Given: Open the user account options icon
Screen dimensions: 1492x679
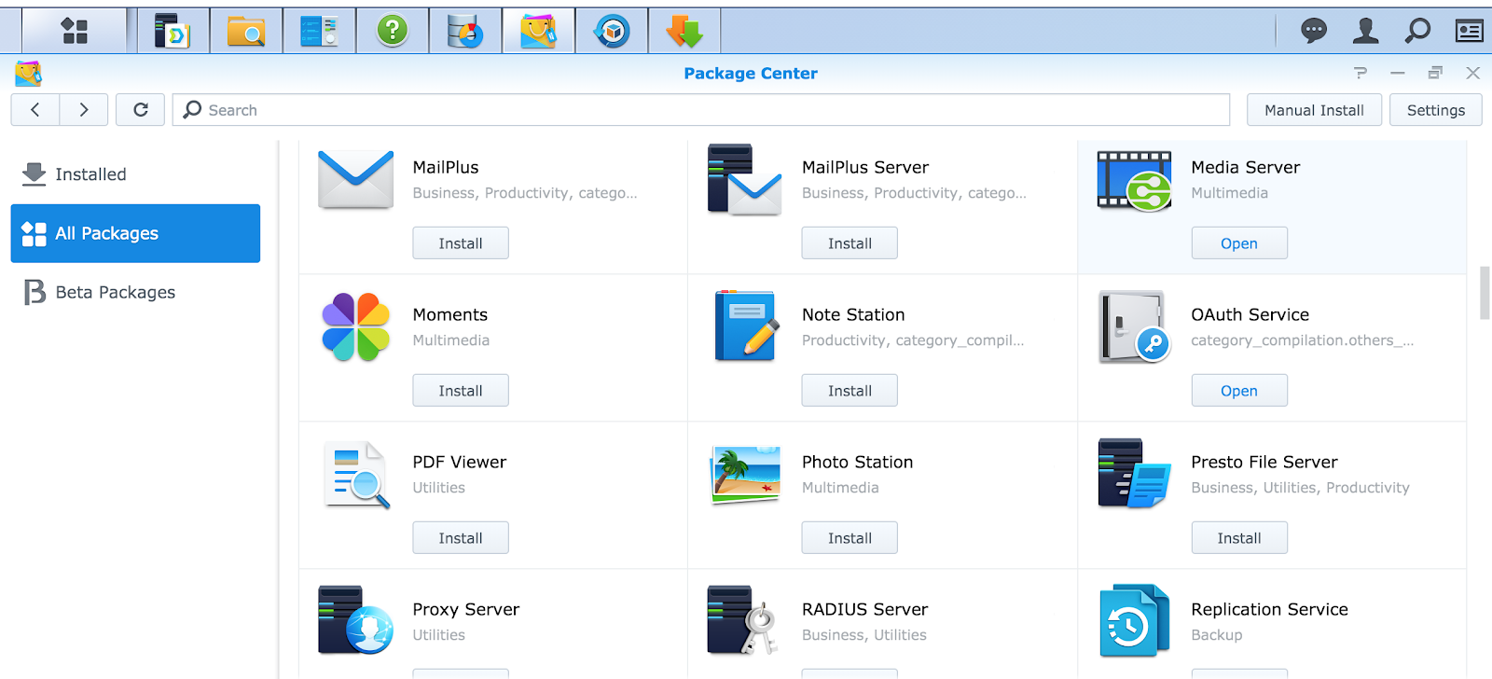Looking at the screenshot, I should click(1365, 31).
